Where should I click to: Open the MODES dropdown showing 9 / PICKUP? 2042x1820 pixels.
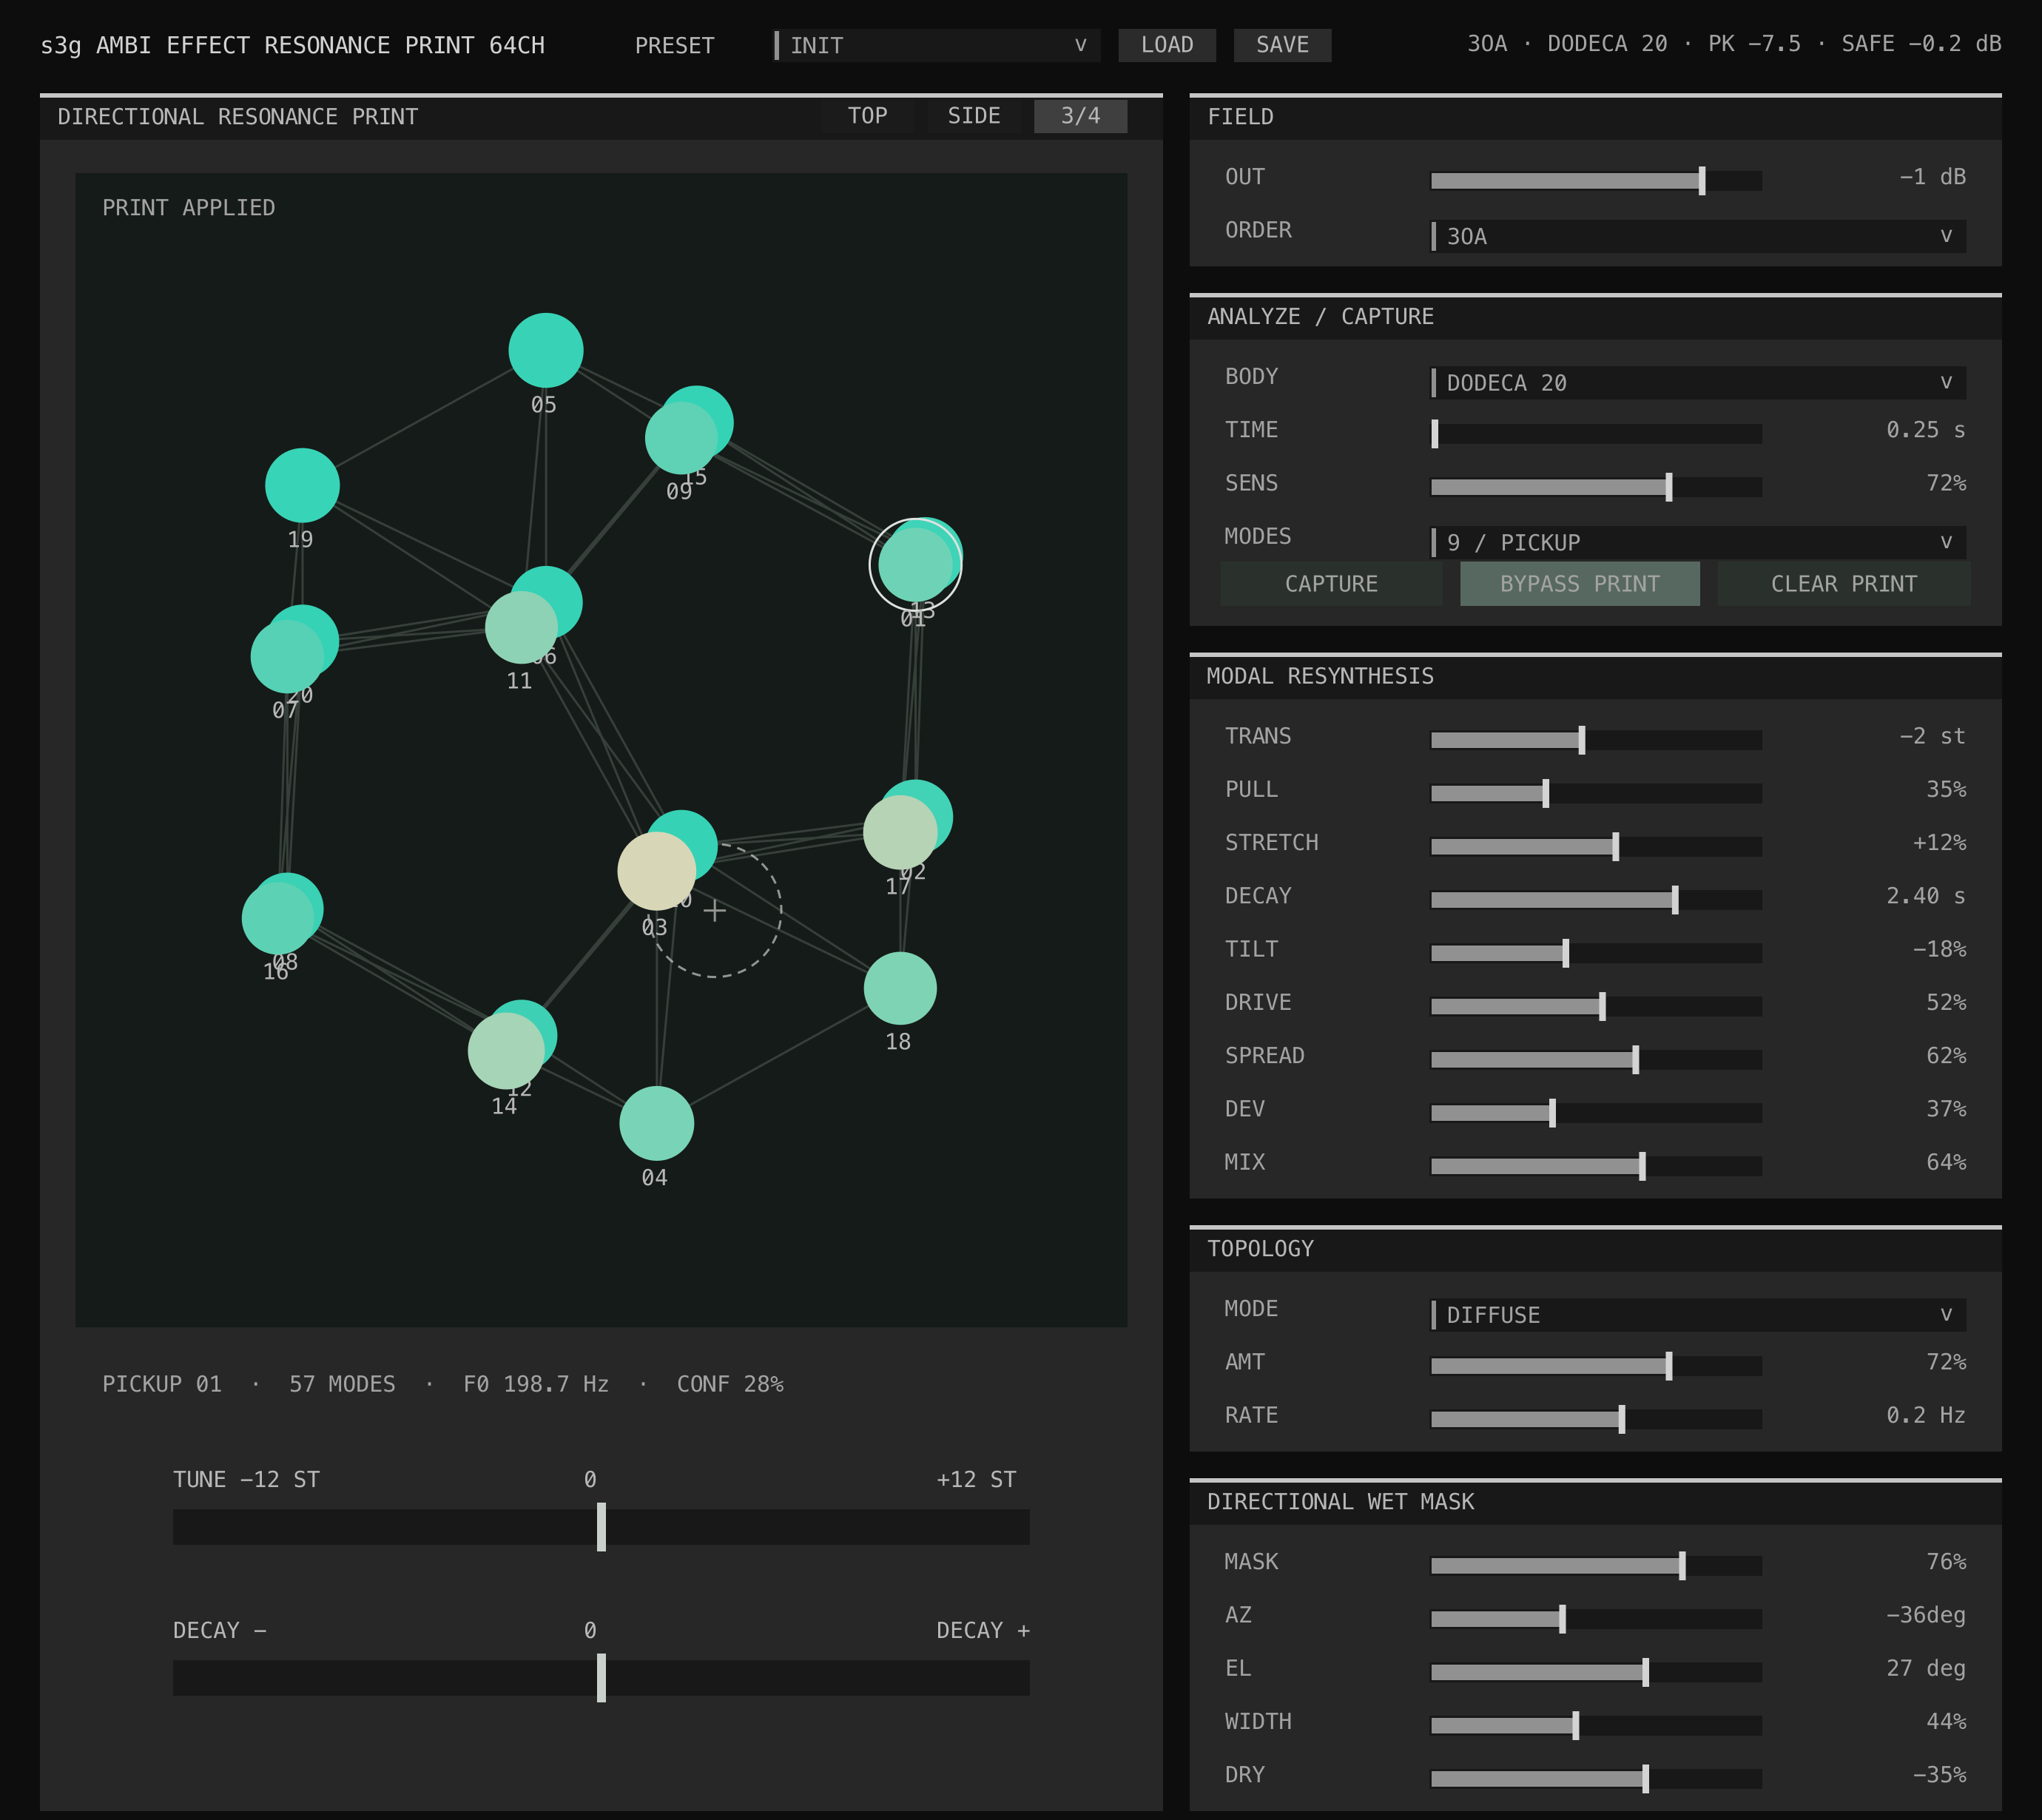coord(1698,542)
